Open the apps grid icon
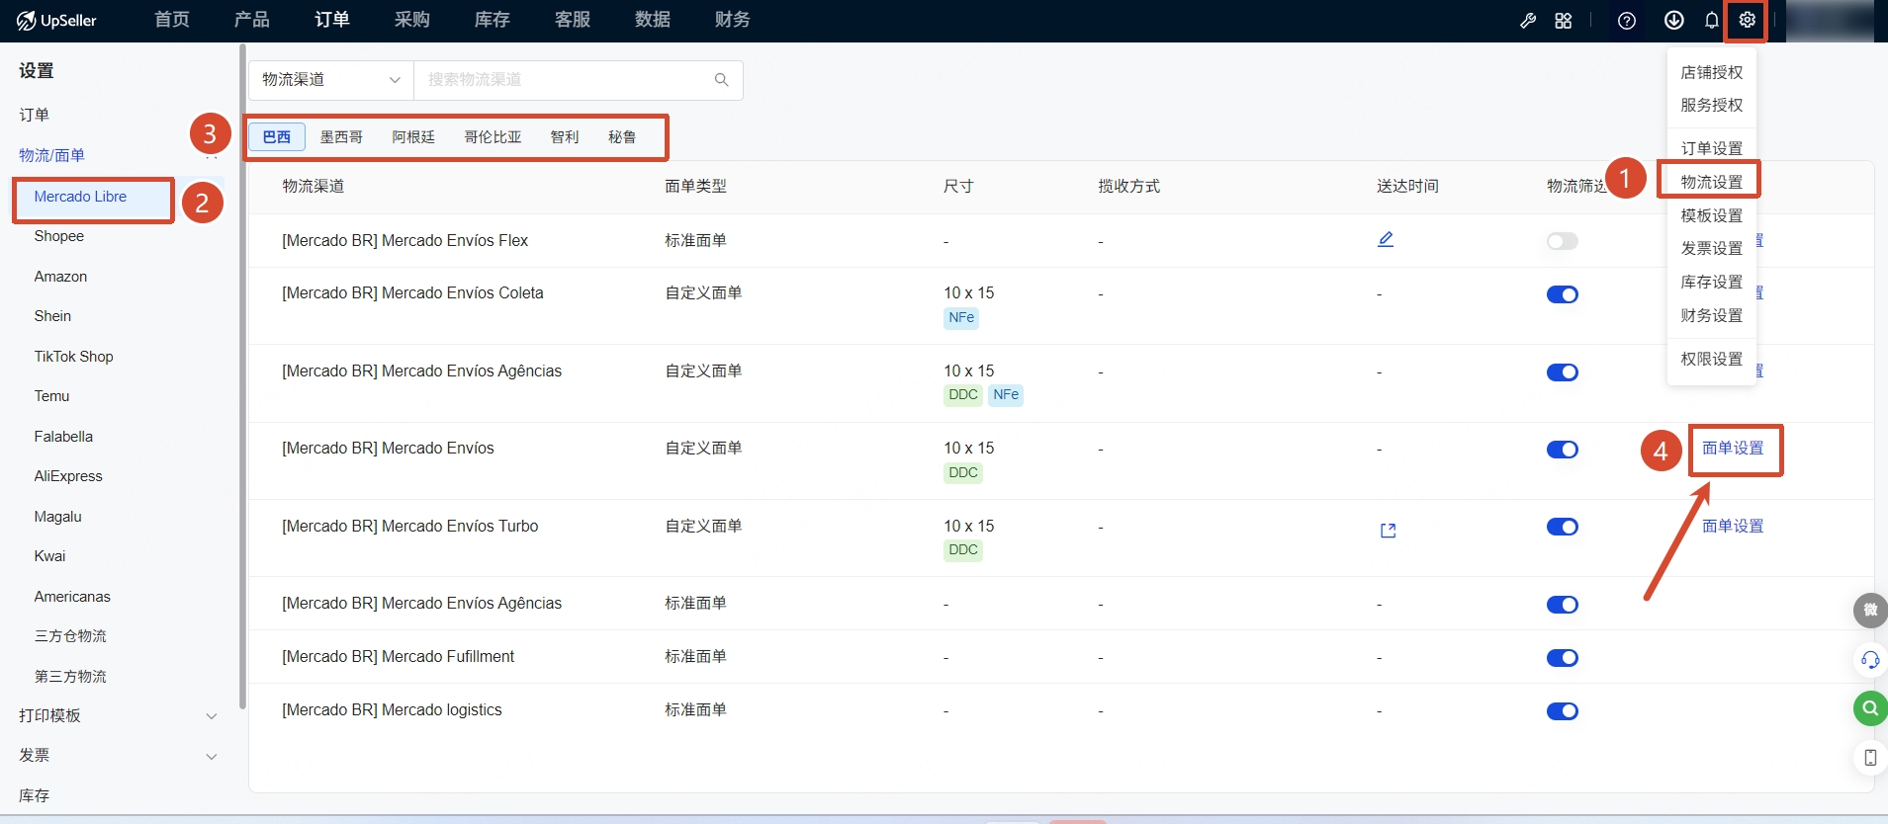Viewport: 1888px width, 824px height. [x=1564, y=21]
